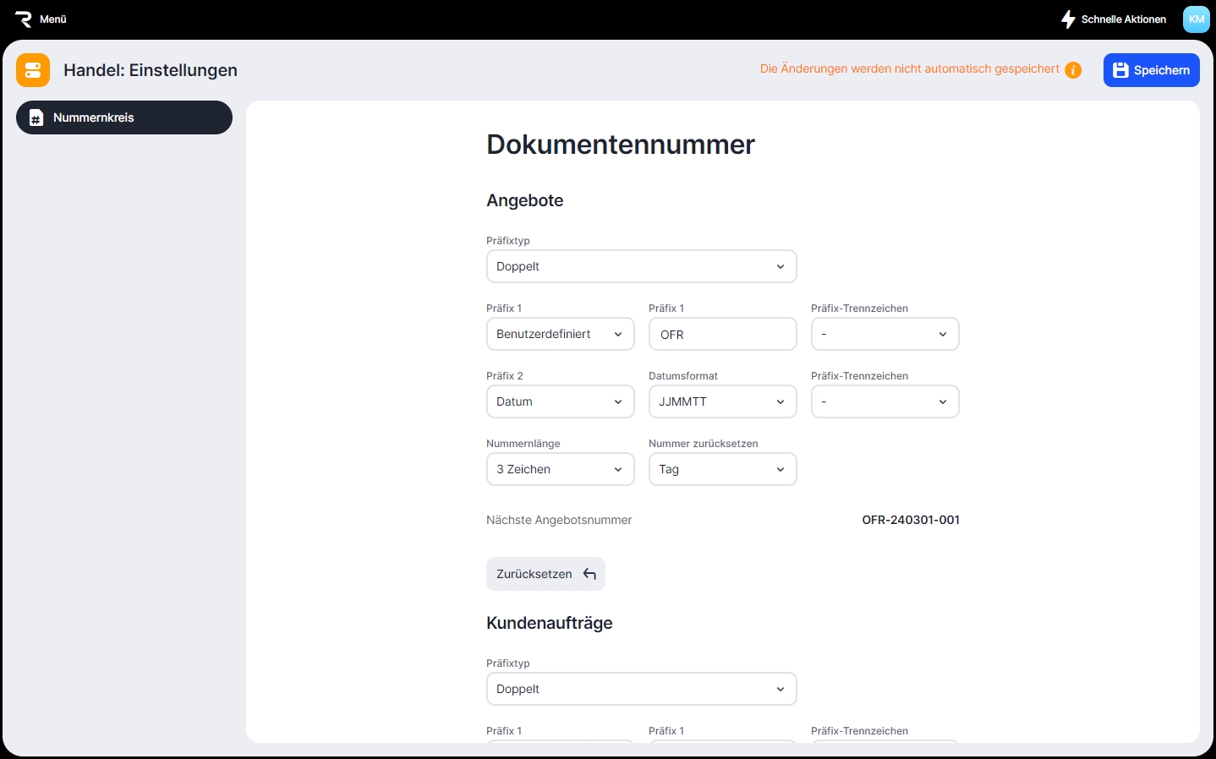Viewport: 1216px width, 759px height.
Task: Click the undo arrow icon on Zurücksetzen
Action: (589, 574)
